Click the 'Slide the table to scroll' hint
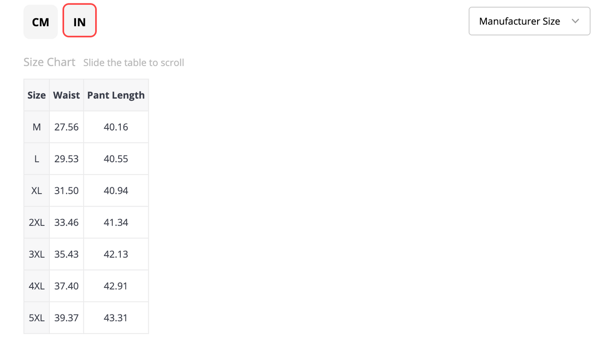Screen dimensions: 614x361 (x=133, y=63)
